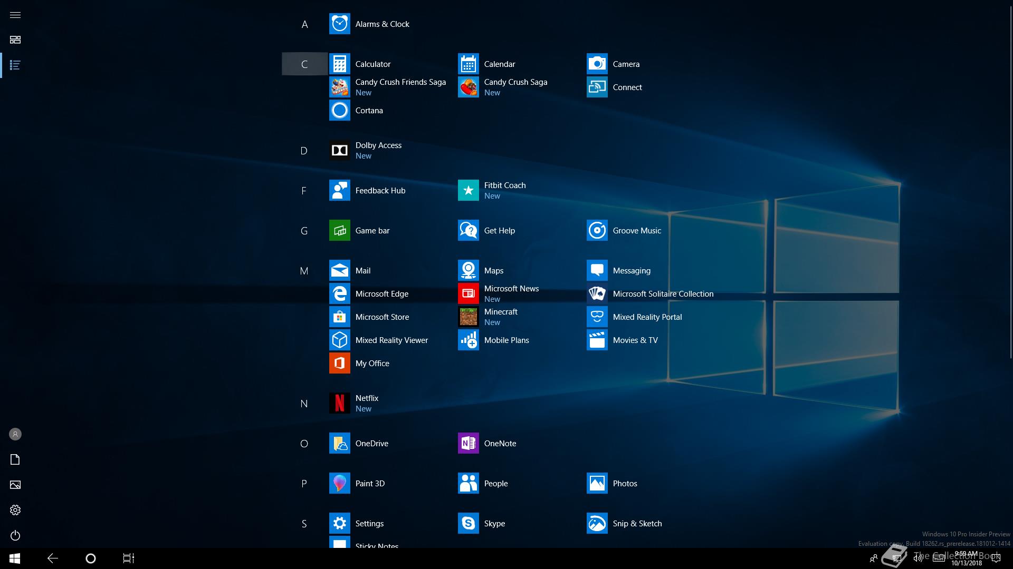Click the taskbar Back arrow
The height and width of the screenshot is (569, 1013).
(53, 558)
